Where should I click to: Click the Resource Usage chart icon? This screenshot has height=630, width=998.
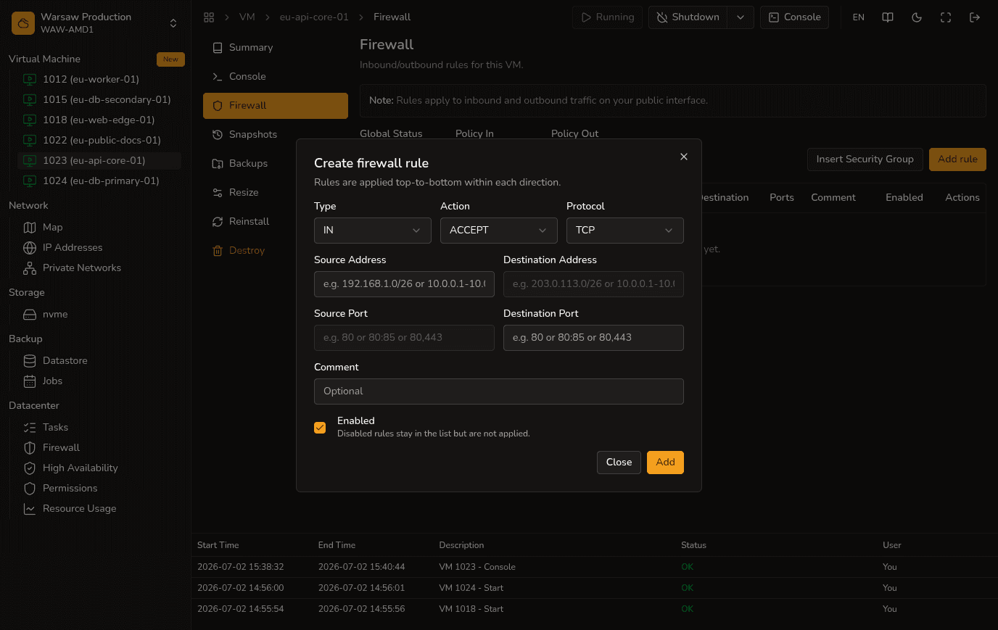tap(30, 508)
